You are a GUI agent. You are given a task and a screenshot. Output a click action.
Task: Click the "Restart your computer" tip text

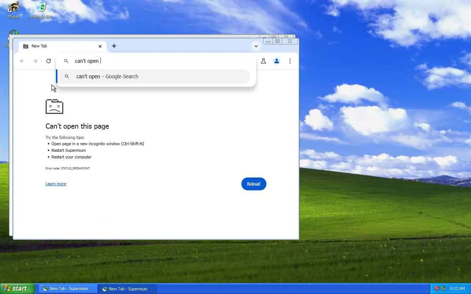tap(71, 157)
